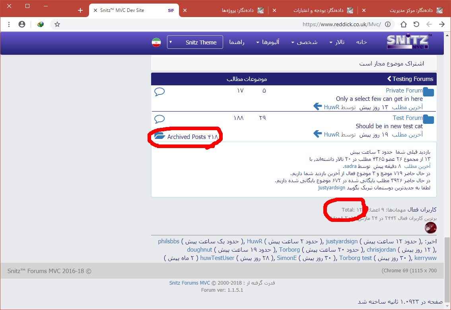451x310 pixels.
Task: Click the Snitz Forums MVC footer link
Action: click(x=189, y=283)
